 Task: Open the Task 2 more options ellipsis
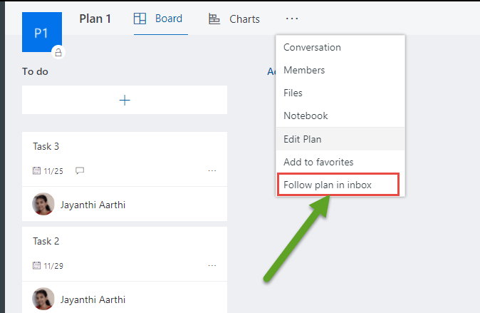point(212,266)
